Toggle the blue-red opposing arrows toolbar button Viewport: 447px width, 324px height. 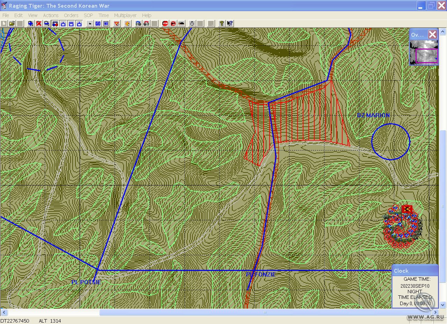click(55, 23)
